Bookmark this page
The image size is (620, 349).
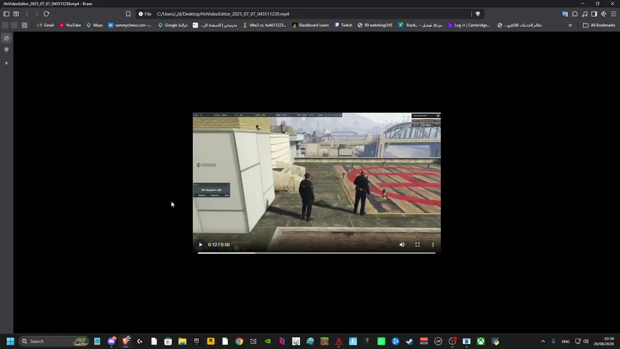(128, 14)
